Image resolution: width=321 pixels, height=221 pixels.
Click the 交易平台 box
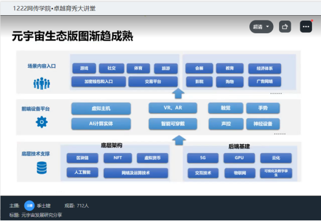pos(153,82)
